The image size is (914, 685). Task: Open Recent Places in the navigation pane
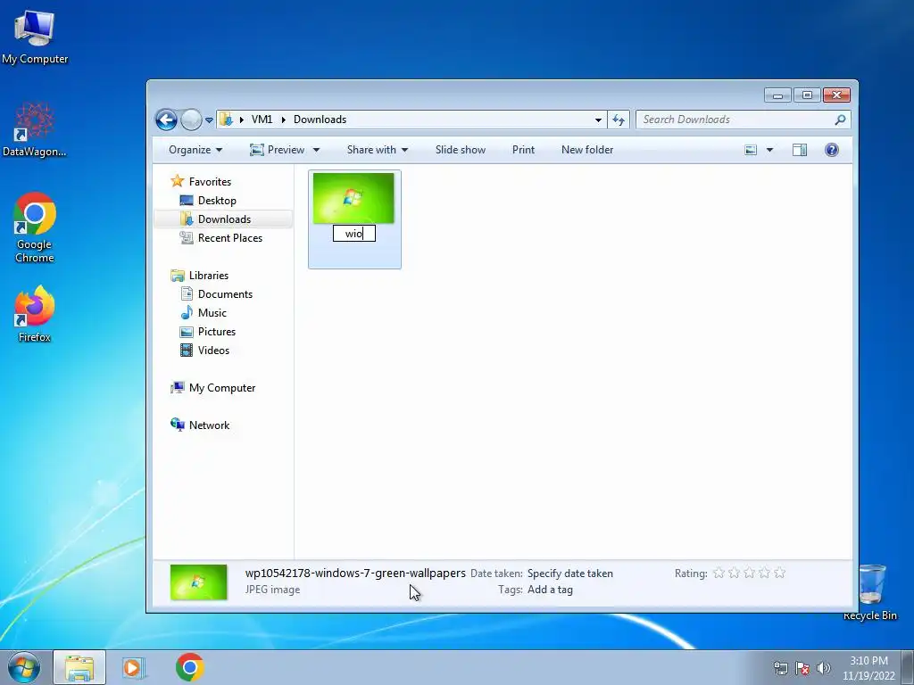(x=229, y=237)
